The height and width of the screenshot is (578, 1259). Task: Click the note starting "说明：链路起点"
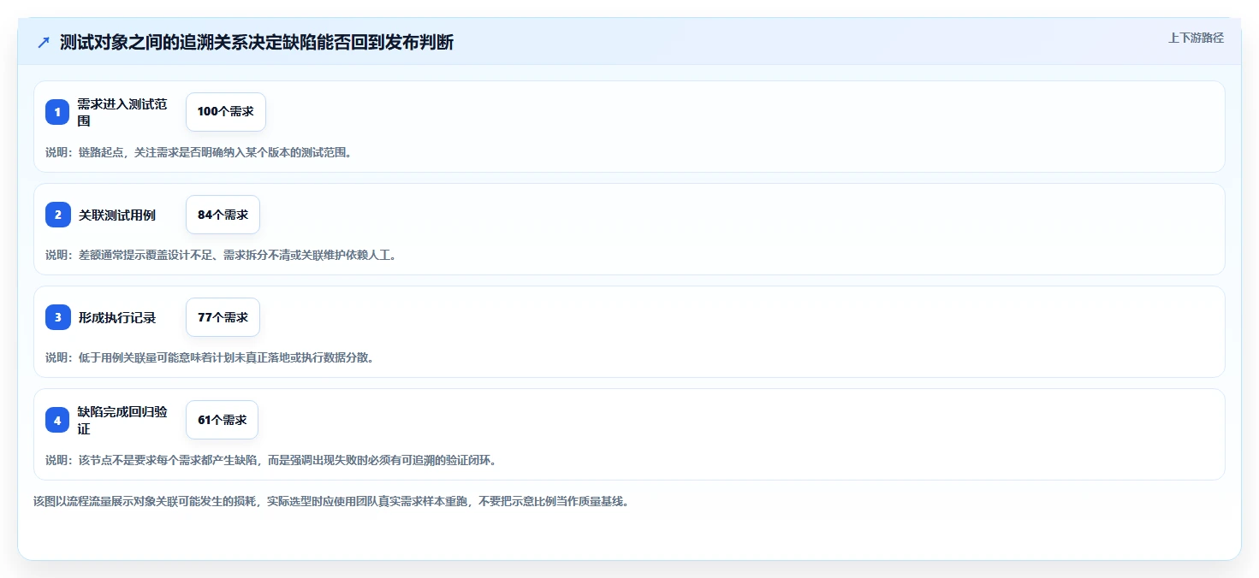click(x=199, y=152)
